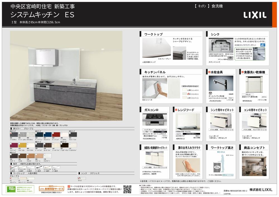Click the faucet model code JFAJ461SYXJG5U

[x=215, y=101]
